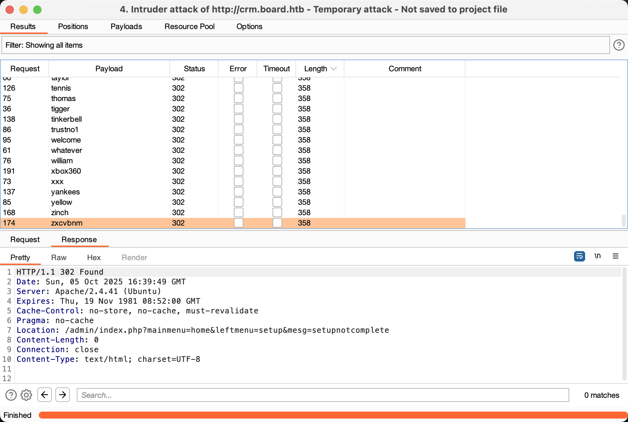Open the response viewer hamburger menu
Screen dimensions: 628x422
(x=615, y=256)
